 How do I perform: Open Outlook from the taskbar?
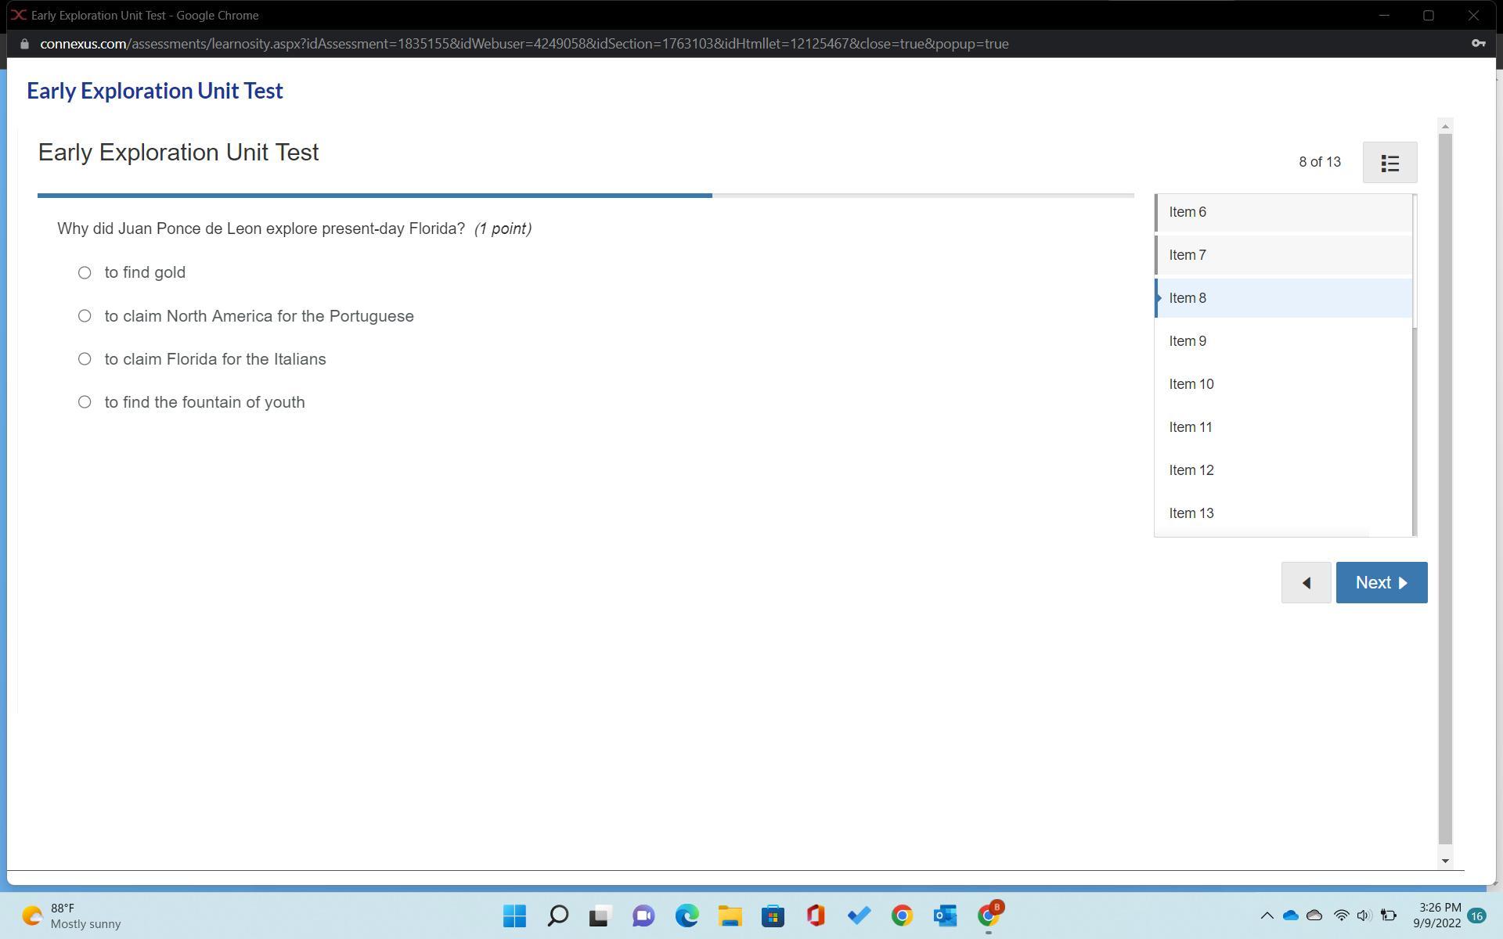tap(945, 916)
